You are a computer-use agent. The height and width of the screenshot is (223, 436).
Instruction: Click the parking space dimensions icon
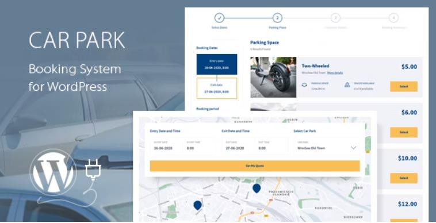click(x=304, y=85)
